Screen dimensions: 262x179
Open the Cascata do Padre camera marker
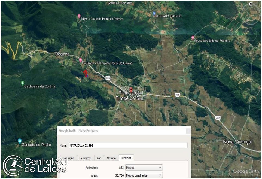(20, 141)
